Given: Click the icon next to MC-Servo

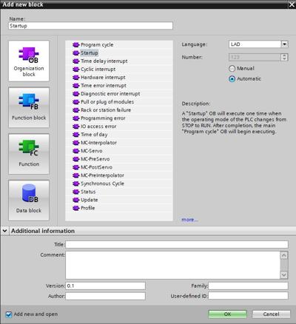Looking at the screenshot, I should (x=75, y=151).
